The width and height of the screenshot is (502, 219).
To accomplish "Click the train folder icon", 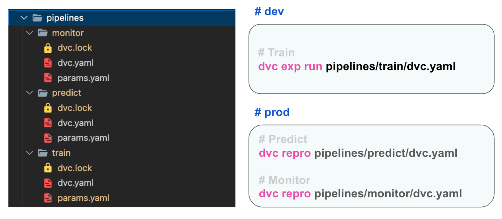I will 43,153.
